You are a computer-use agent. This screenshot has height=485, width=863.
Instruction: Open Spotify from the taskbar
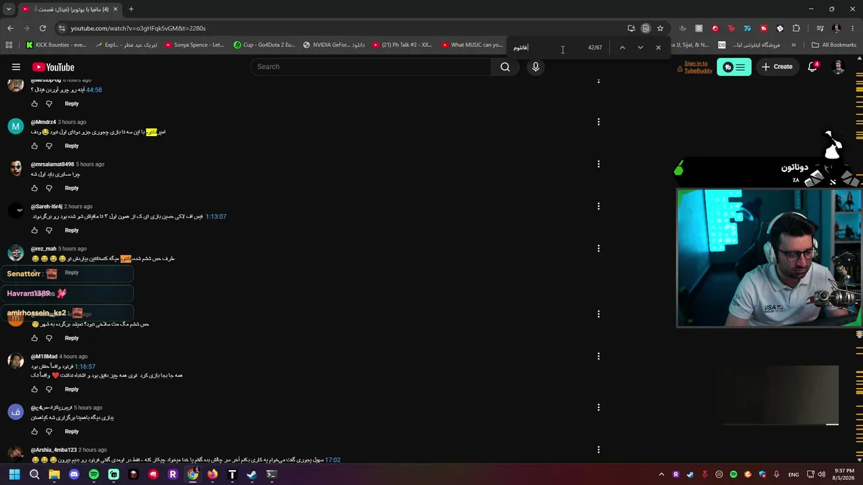coord(94,474)
